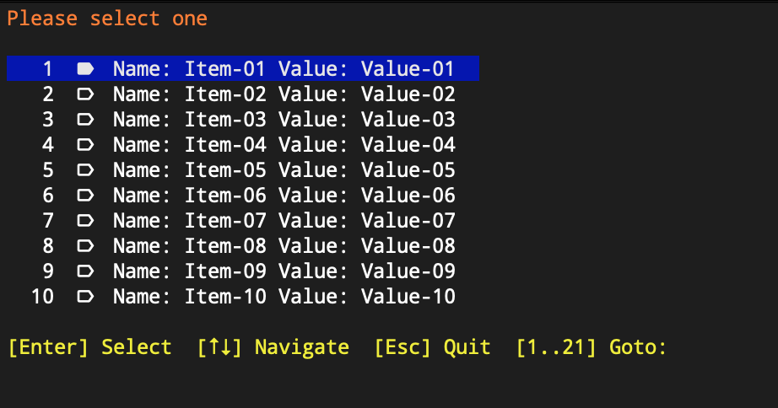
Task: Click the [Esc] Quit hint
Action: (x=432, y=347)
